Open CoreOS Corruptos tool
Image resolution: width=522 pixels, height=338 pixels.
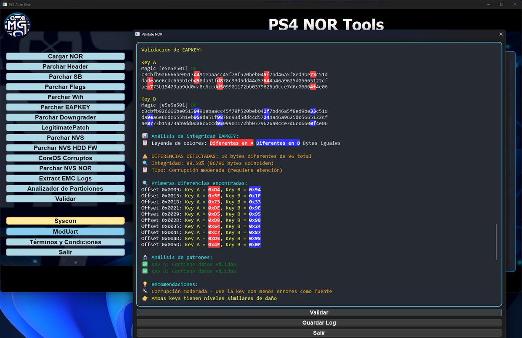click(x=65, y=158)
